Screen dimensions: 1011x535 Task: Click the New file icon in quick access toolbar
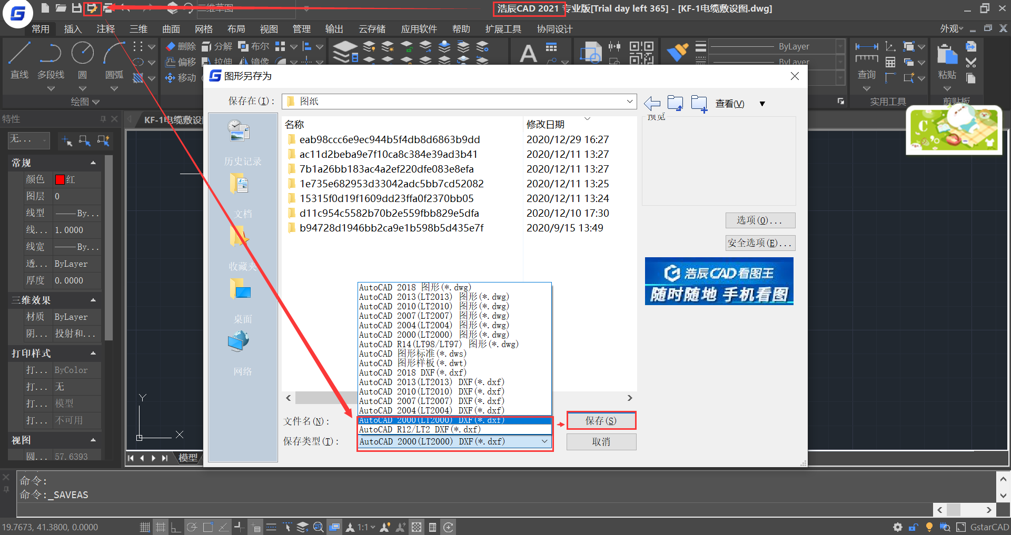click(45, 8)
